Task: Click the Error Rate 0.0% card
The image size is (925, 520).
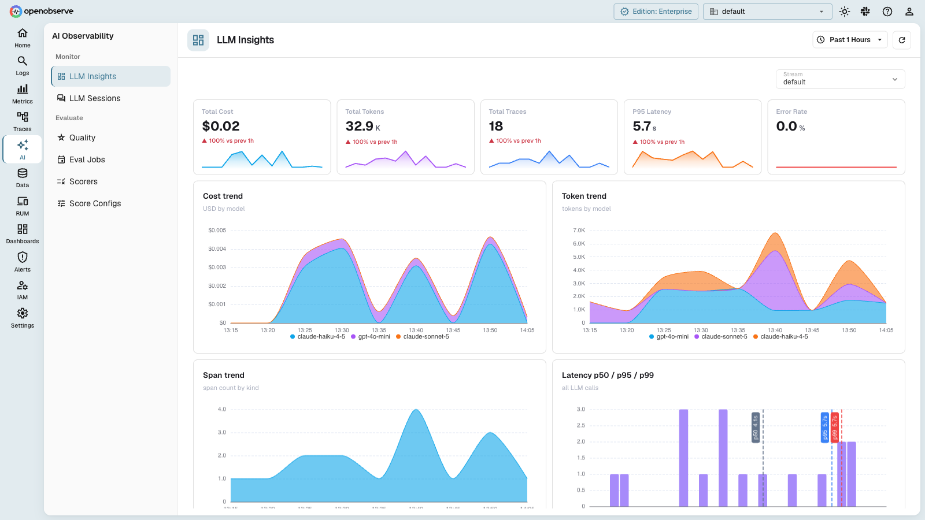Action: pos(836,137)
